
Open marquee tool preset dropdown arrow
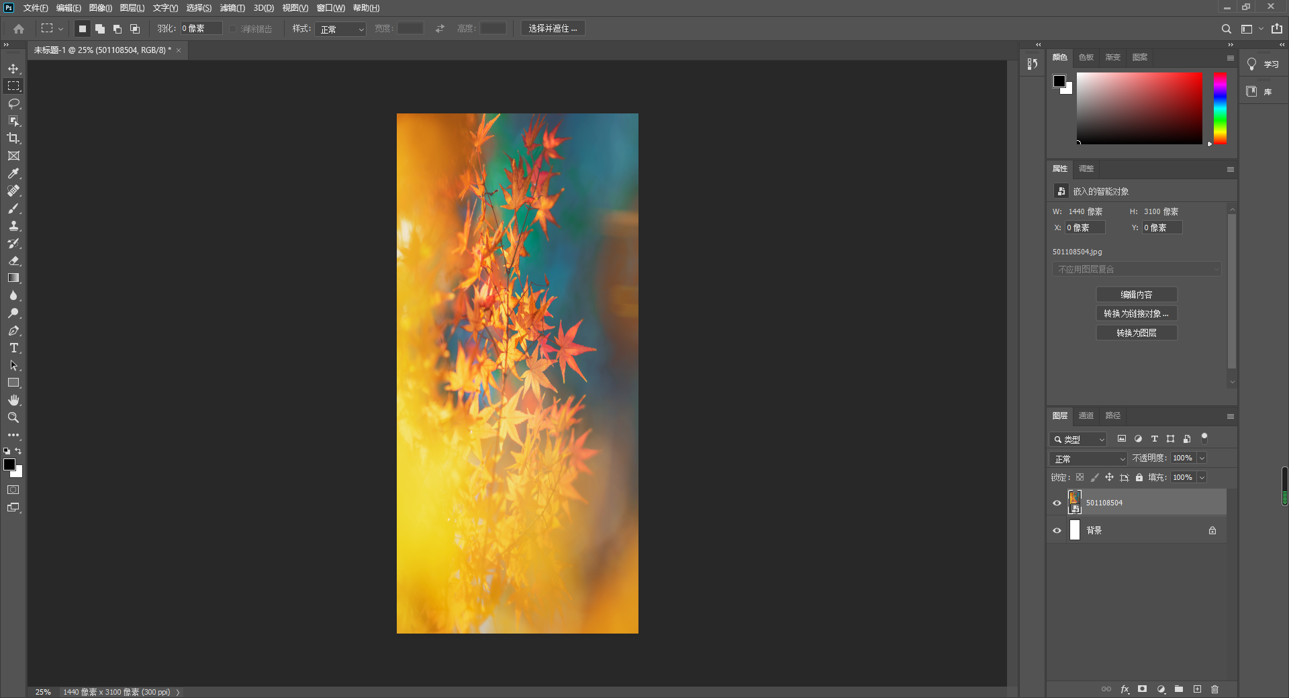point(60,29)
